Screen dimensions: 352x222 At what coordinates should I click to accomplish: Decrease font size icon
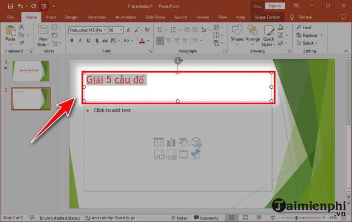(x=137, y=30)
